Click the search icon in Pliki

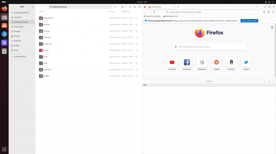point(115,7)
